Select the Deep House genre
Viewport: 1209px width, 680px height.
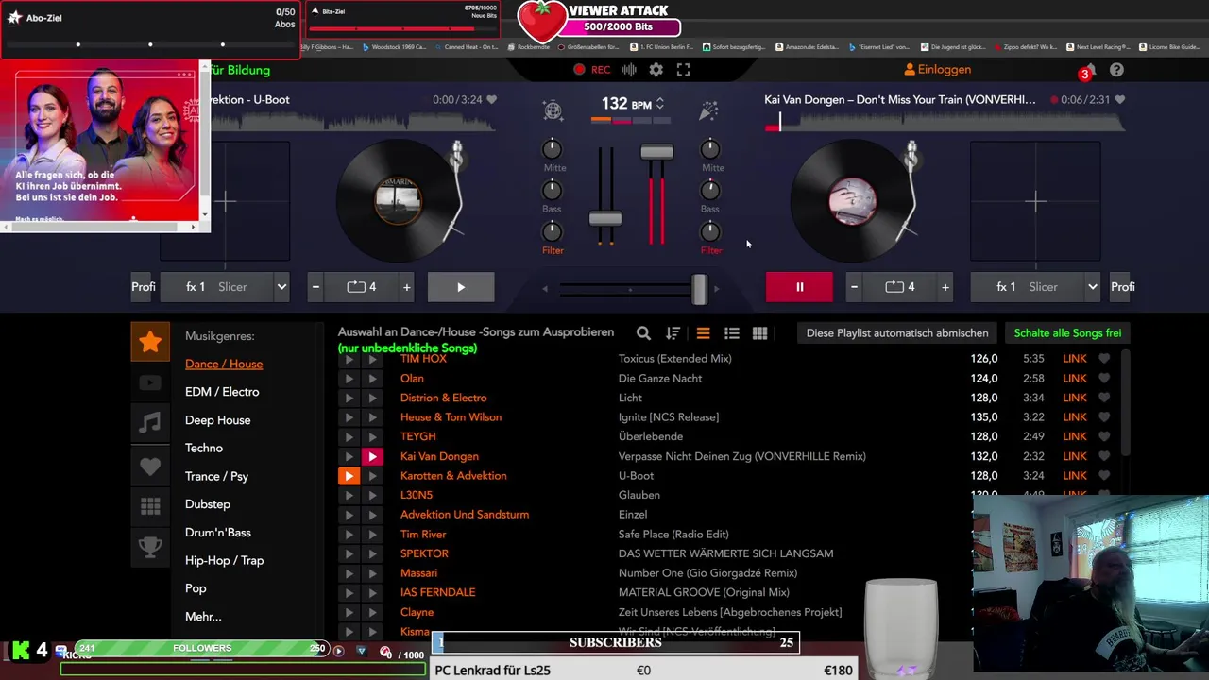[x=217, y=420]
